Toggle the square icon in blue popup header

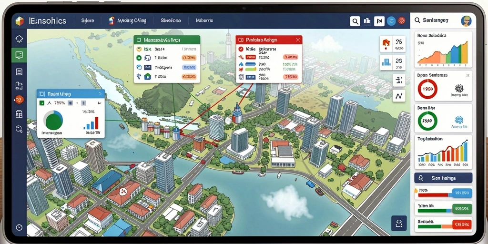(42, 93)
